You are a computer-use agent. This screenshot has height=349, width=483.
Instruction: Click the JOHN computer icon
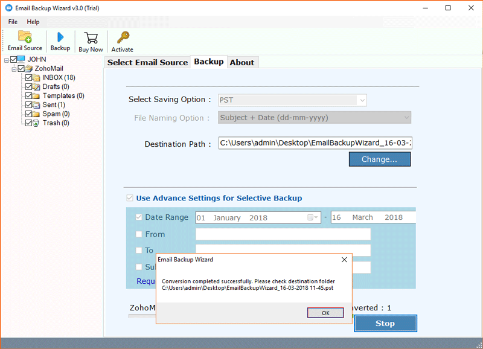(x=21, y=59)
